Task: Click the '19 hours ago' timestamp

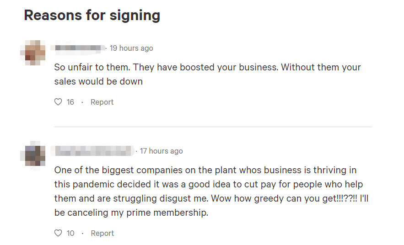Action: pyautogui.click(x=131, y=48)
